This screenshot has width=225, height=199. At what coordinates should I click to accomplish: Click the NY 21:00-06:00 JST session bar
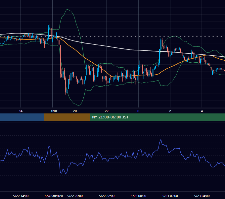tap(157, 117)
